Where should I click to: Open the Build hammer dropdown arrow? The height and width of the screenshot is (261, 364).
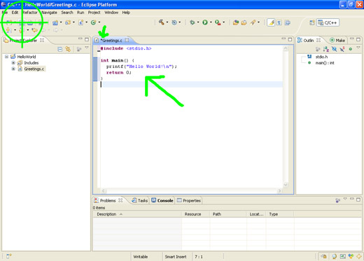tap(167, 22)
